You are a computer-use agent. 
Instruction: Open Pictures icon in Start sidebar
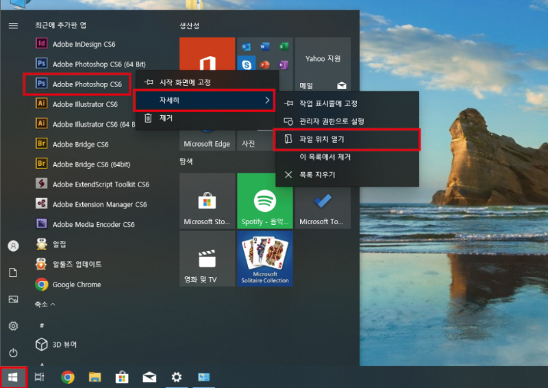coord(13,299)
